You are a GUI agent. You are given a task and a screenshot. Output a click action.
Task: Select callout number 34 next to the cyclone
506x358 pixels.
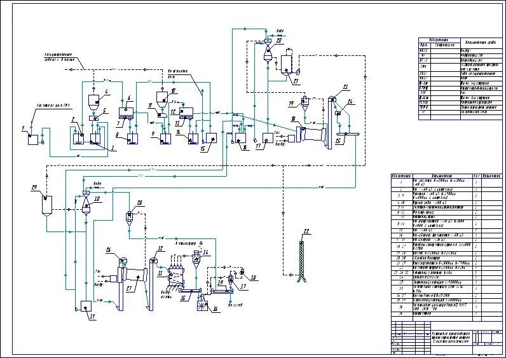(x=205, y=252)
